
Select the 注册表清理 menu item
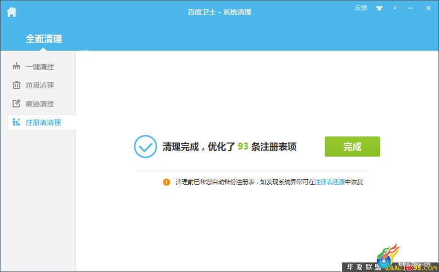tap(42, 122)
